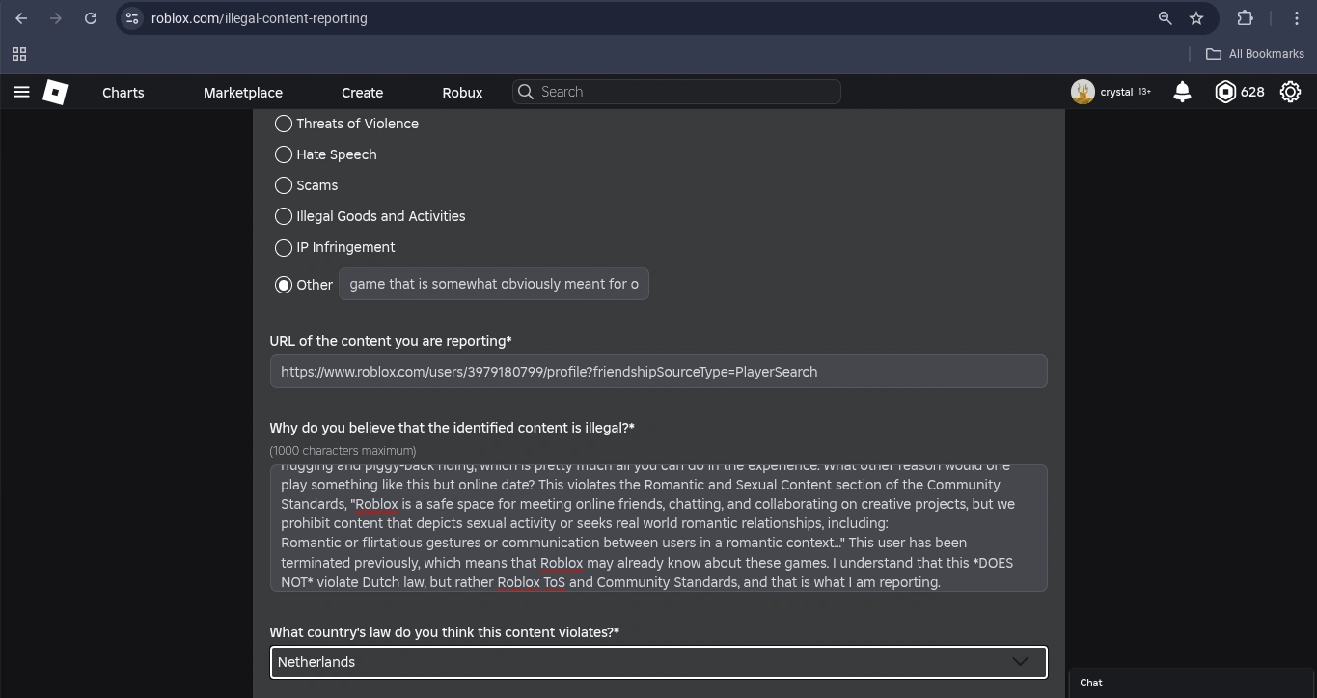1317x698 pixels.
Task: Click the crystal avatar profile picture
Action: 1083,92
